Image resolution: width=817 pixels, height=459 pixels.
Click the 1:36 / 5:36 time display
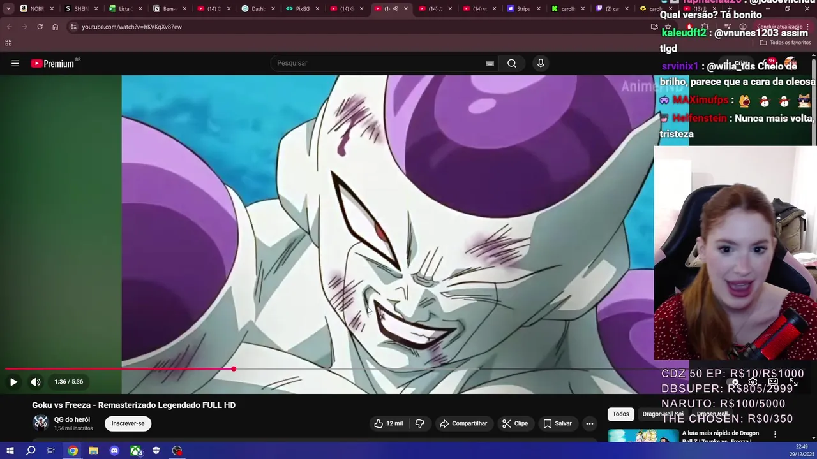click(x=69, y=382)
